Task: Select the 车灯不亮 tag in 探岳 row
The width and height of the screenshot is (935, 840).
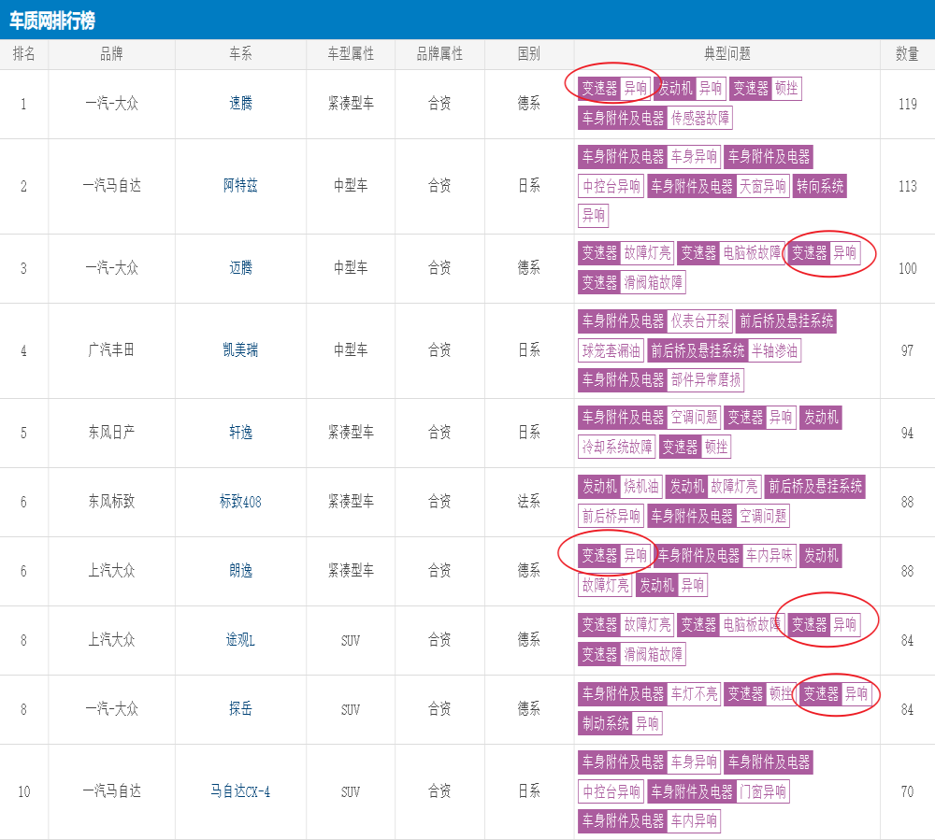Action: click(x=694, y=694)
